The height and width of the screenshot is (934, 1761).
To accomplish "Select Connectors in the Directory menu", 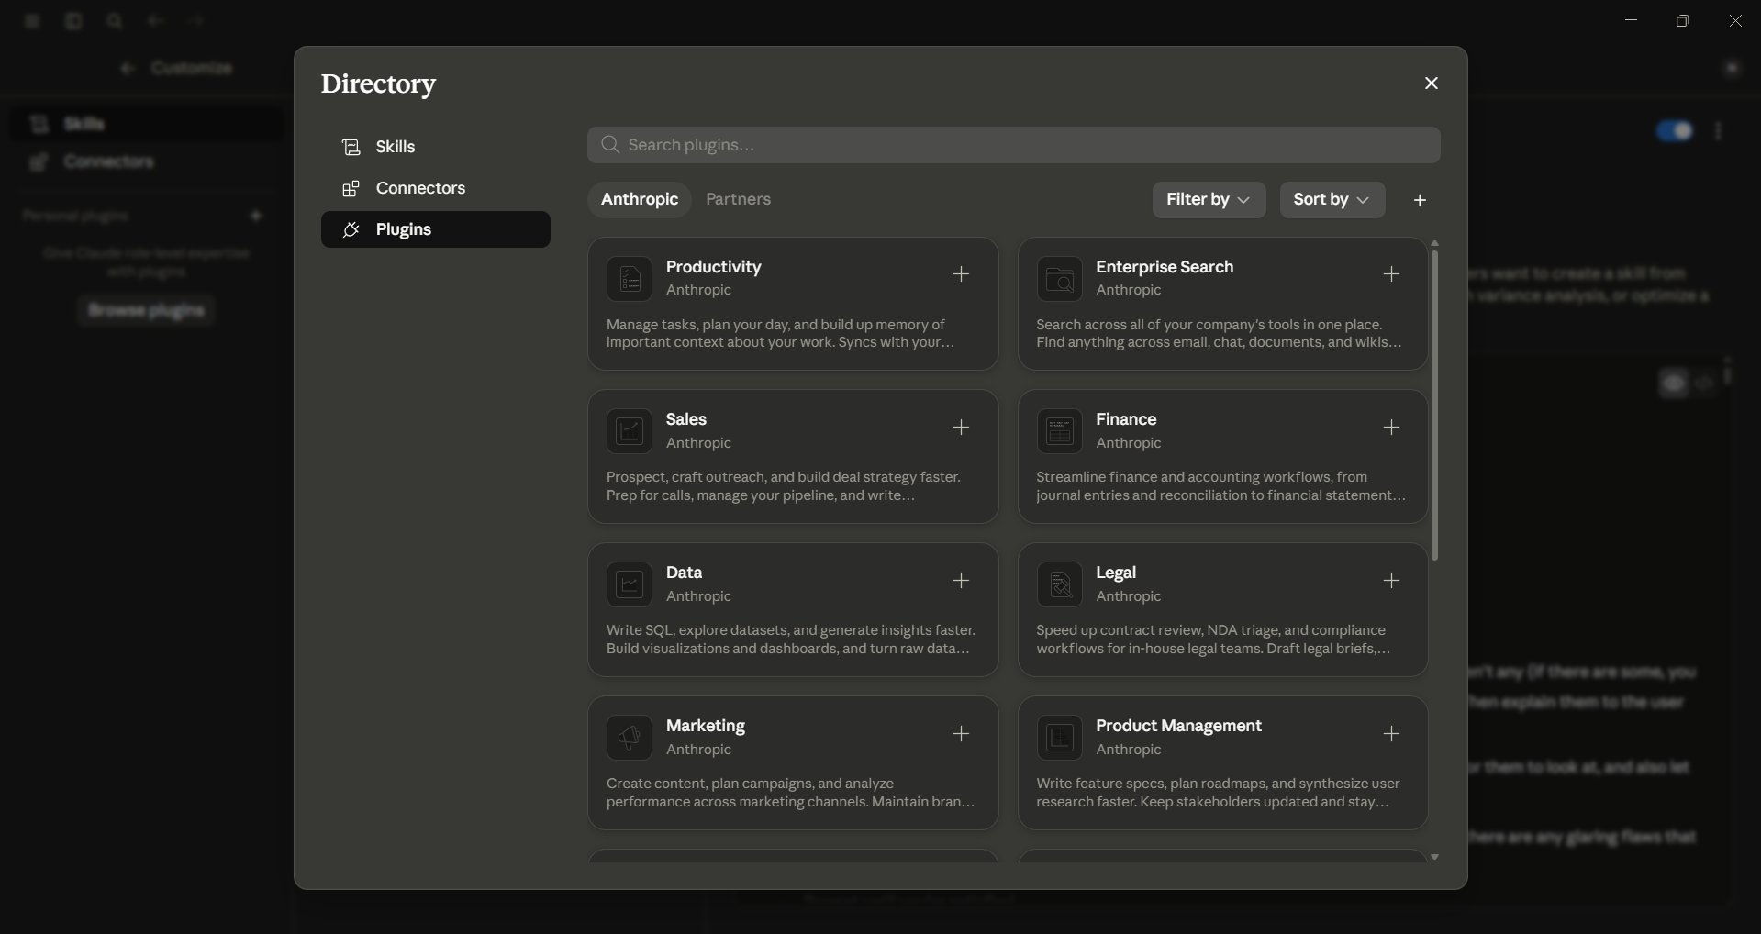I will tap(436, 188).
